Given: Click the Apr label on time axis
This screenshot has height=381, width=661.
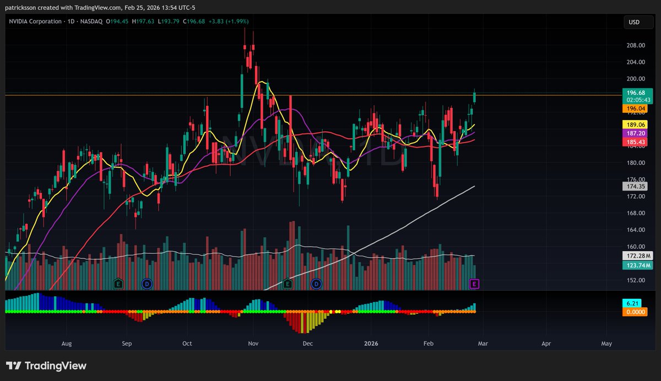Looking at the screenshot, I should [546, 344].
